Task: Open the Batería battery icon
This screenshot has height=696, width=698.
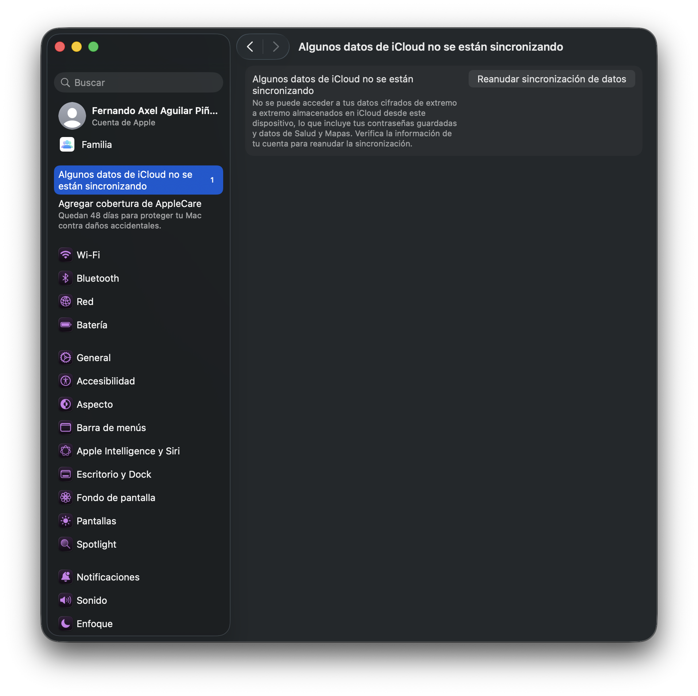Action: pyautogui.click(x=66, y=325)
